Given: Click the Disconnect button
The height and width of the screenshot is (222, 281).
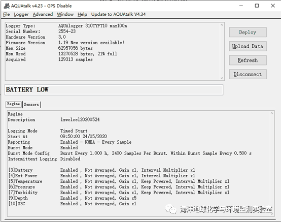Looking at the screenshot, I should click(248, 74).
